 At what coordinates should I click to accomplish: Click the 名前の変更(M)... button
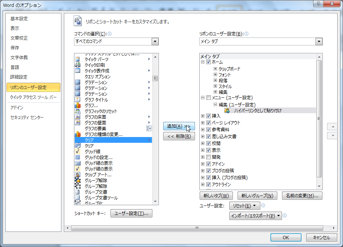click(302, 196)
